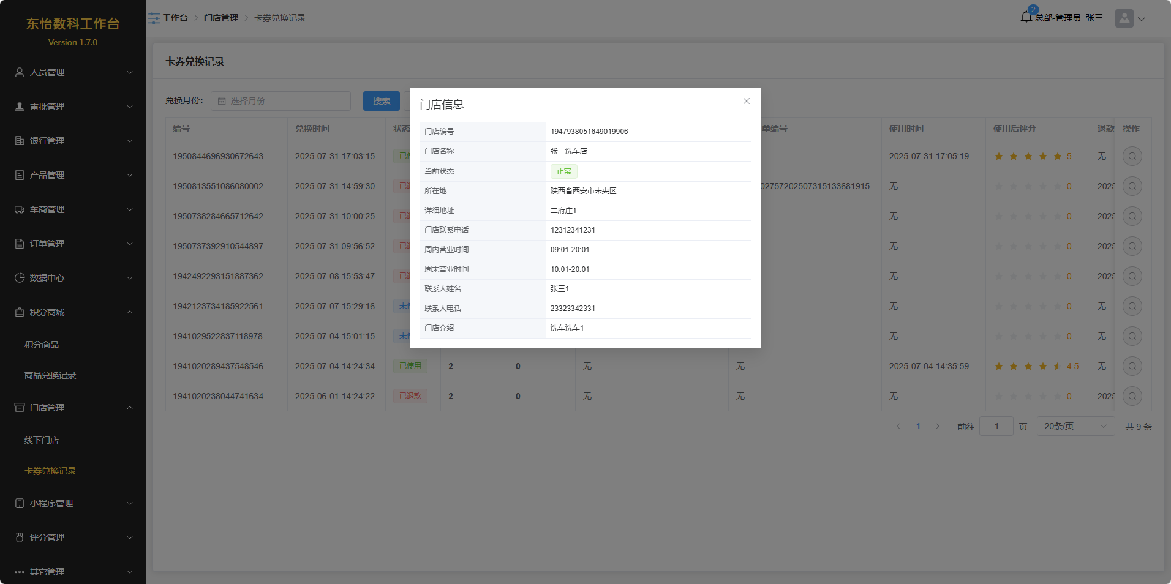Select 积分商品 submenu item
The width and height of the screenshot is (1171, 584).
pos(42,345)
